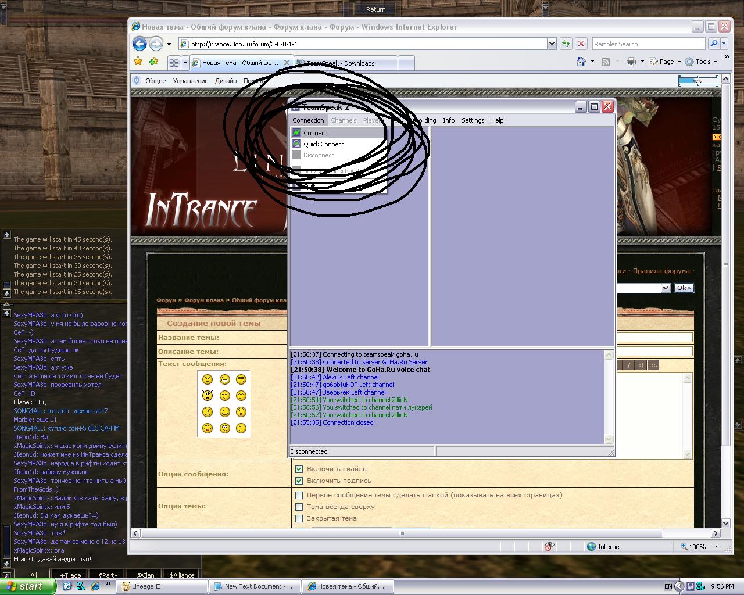744x595 pixels.
Task: Click Return button in Lineage II window
Action: tap(375, 9)
